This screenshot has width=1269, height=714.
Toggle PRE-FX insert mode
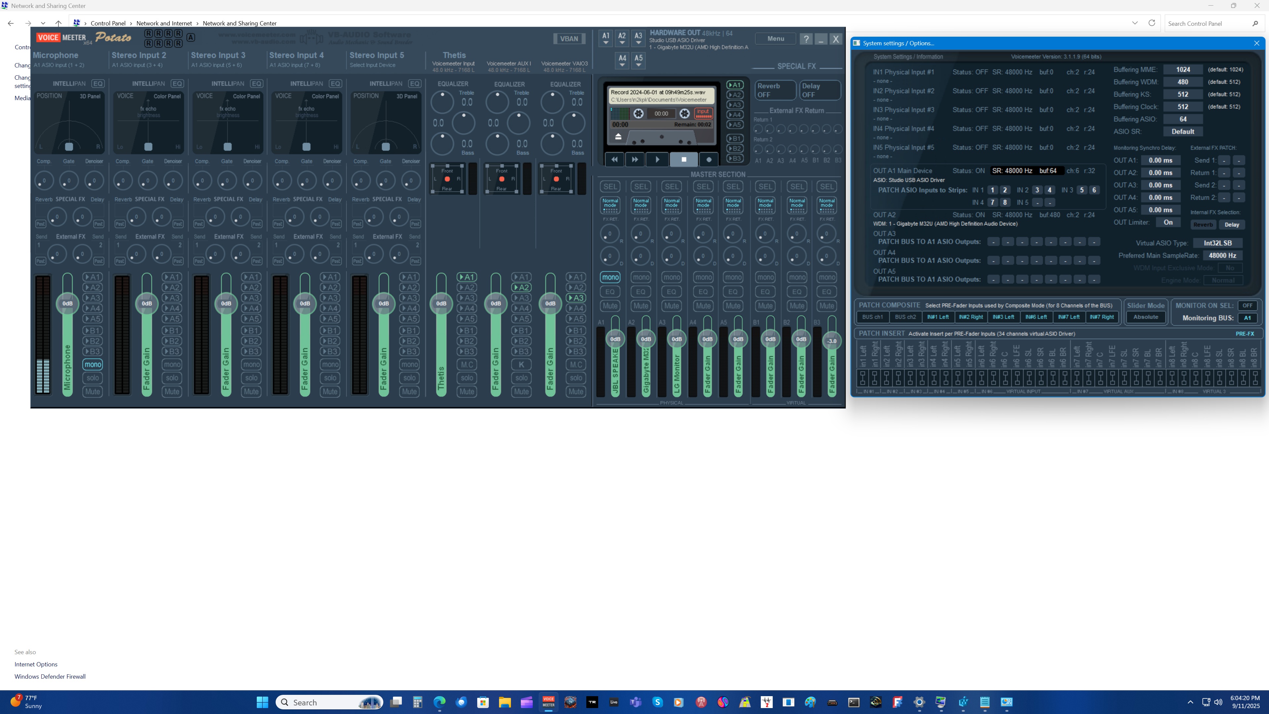(1245, 334)
